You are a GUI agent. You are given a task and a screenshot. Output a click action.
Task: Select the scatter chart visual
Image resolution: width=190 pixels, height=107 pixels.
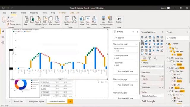150,44
